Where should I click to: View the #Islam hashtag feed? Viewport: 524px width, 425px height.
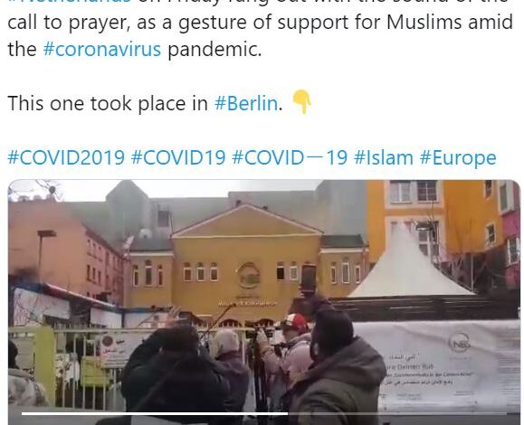pyautogui.click(x=384, y=157)
